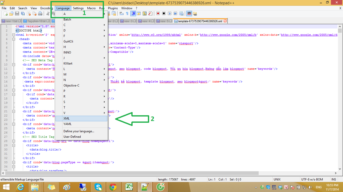The height and width of the screenshot is (192, 343).
Task: Expand the J languages submenu
Action: [82, 58]
